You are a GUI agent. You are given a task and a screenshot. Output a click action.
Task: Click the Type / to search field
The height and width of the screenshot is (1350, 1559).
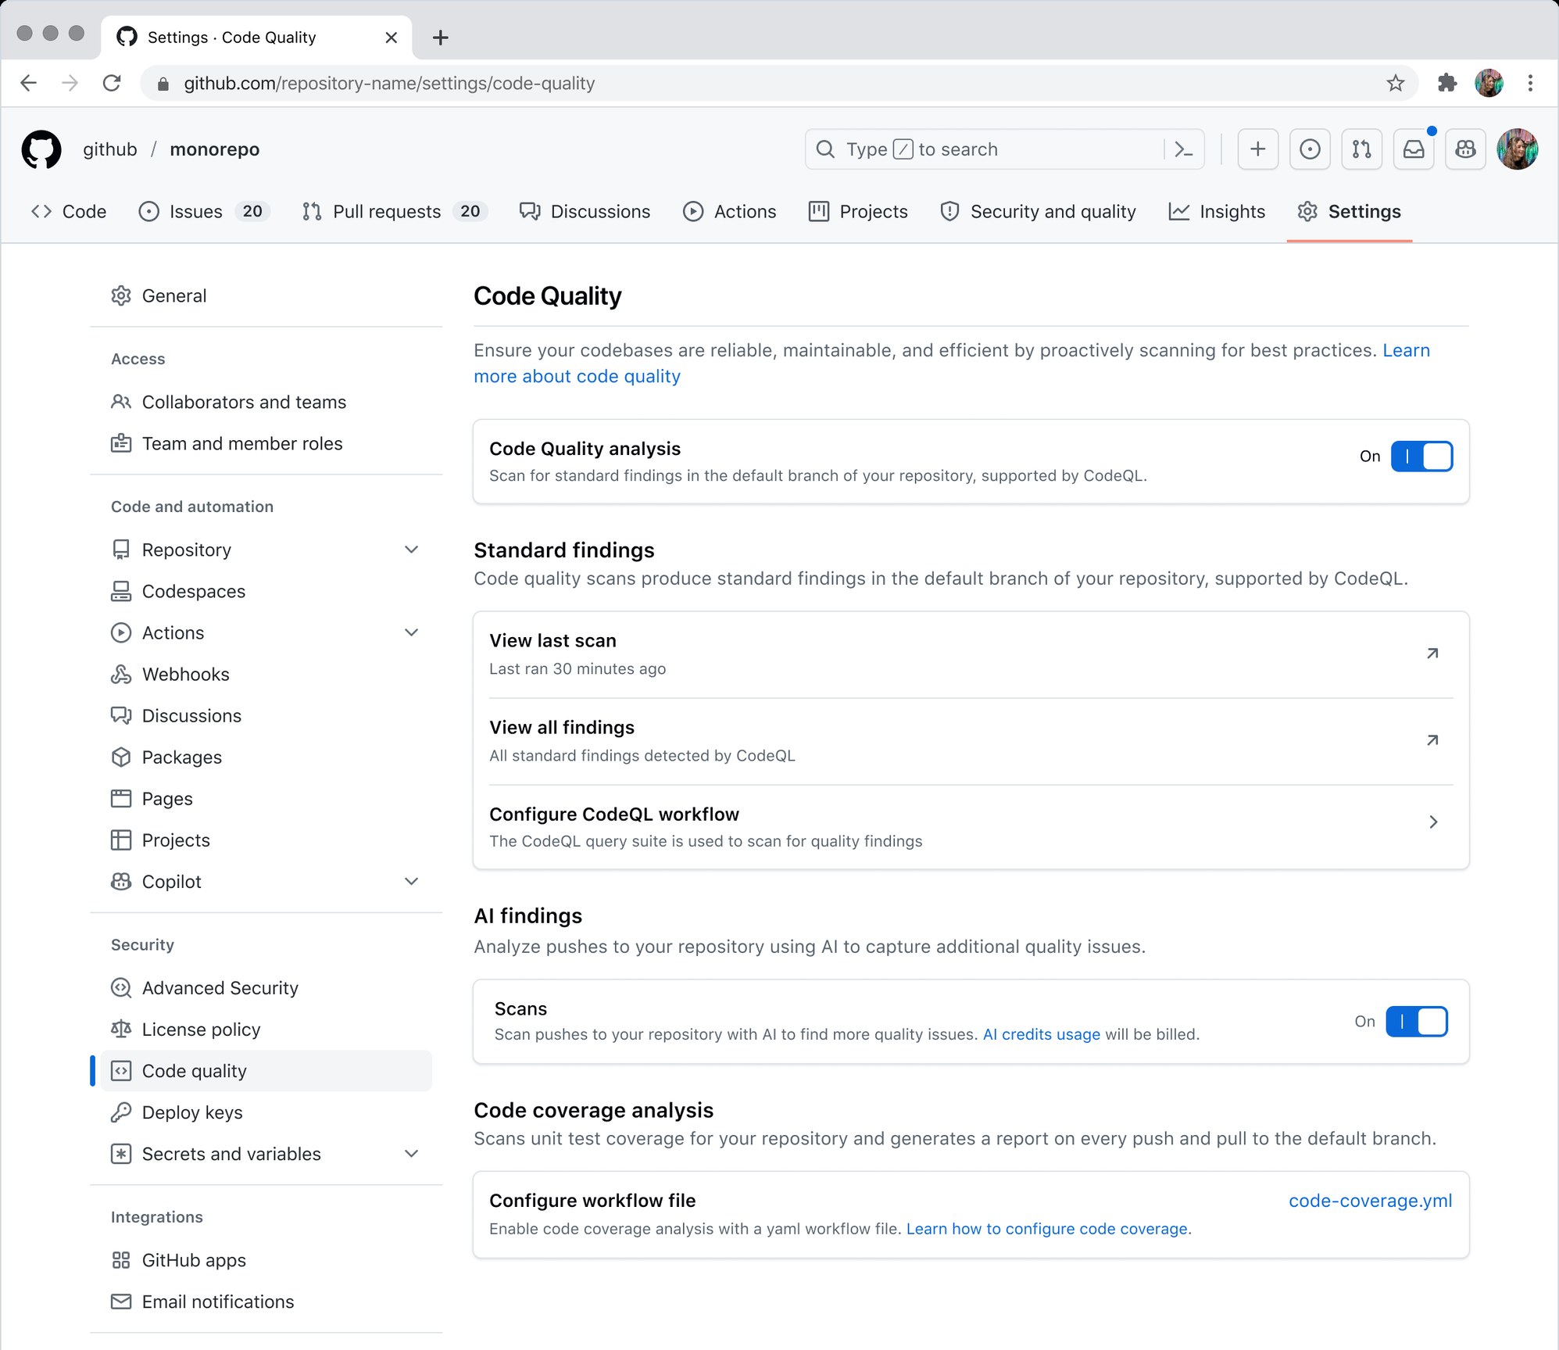[1005, 149]
